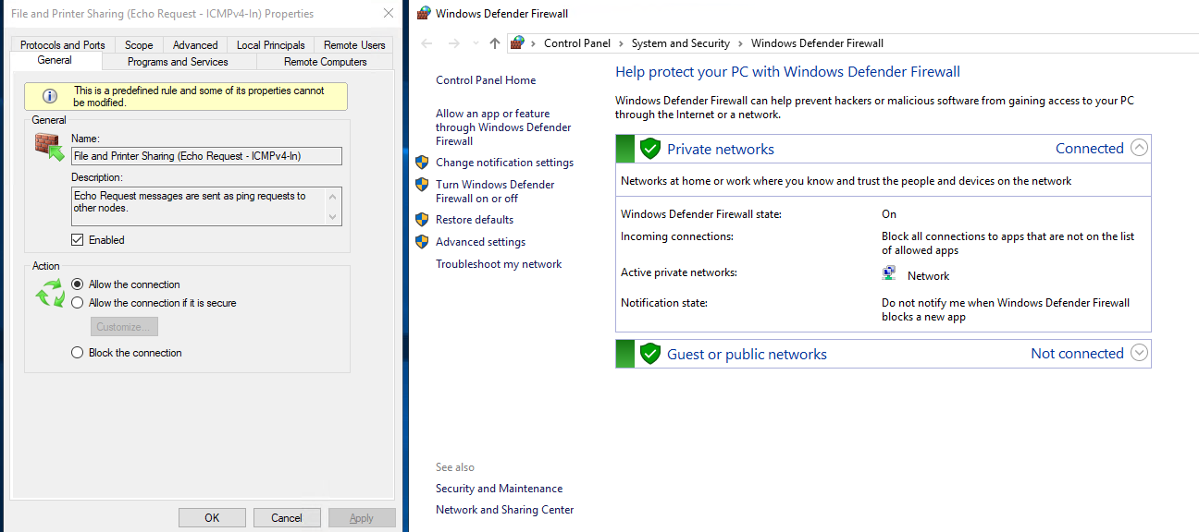Click the Not connected status text
The width and height of the screenshot is (1199, 532).
pyautogui.click(x=1077, y=354)
